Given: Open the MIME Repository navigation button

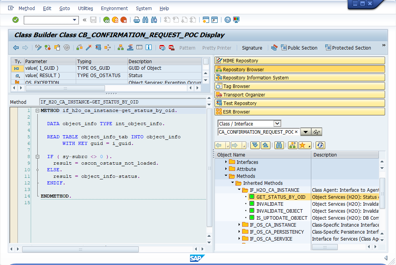Looking at the screenshot, I should (x=300, y=61).
